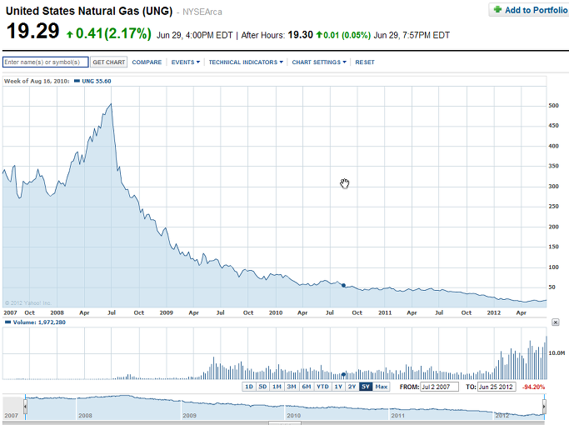Click the 2010 label in the range navigator
Screen dimensions: 569x425
click(293, 416)
